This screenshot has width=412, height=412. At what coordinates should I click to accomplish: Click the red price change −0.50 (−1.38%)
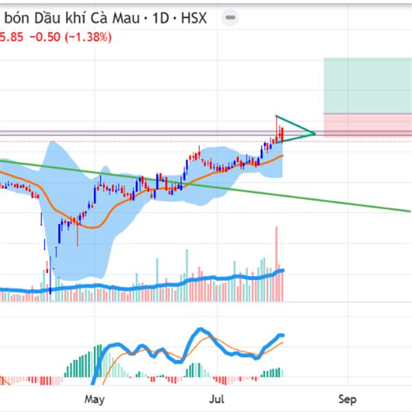[x=71, y=37]
